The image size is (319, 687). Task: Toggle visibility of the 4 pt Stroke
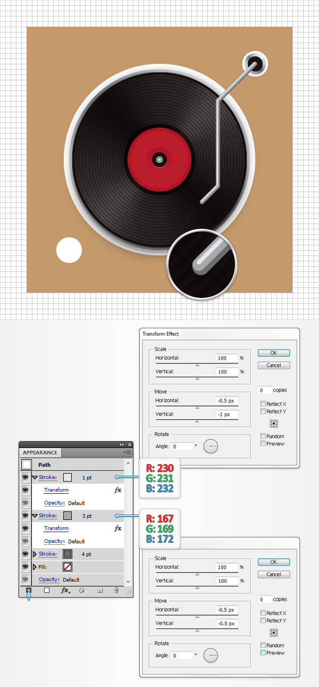pyautogui.click(x=25, y=554)
